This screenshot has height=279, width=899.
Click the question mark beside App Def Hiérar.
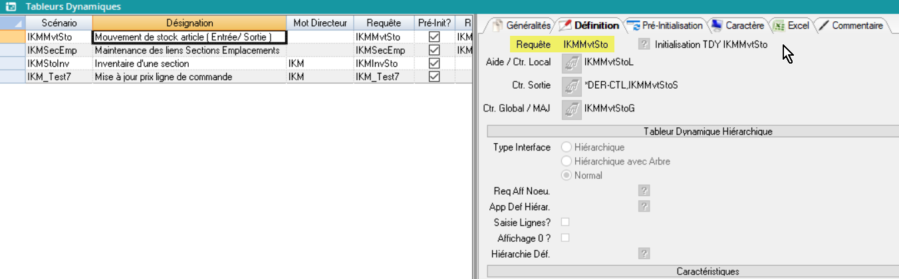(x=644, y=206)
